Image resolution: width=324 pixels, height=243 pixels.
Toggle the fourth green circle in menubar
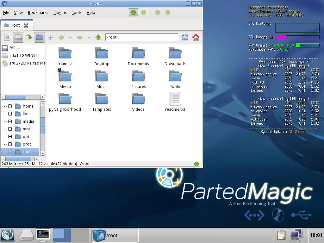pyautogui.click(x=168, y=12)
